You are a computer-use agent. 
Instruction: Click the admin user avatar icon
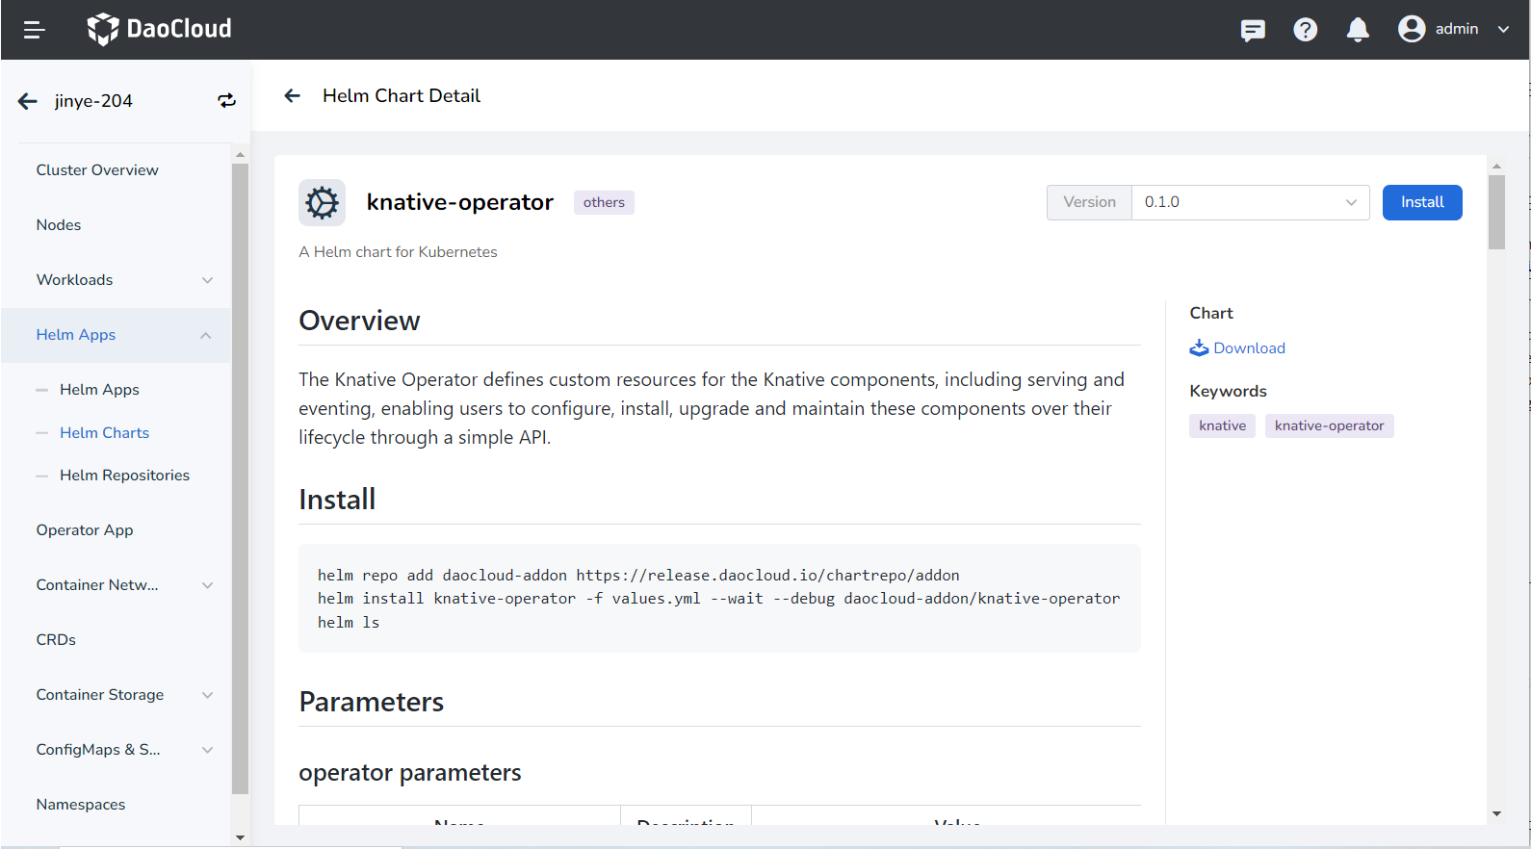coord(1412,29)
